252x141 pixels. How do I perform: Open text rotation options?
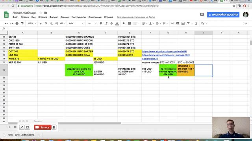coord(165,23)
